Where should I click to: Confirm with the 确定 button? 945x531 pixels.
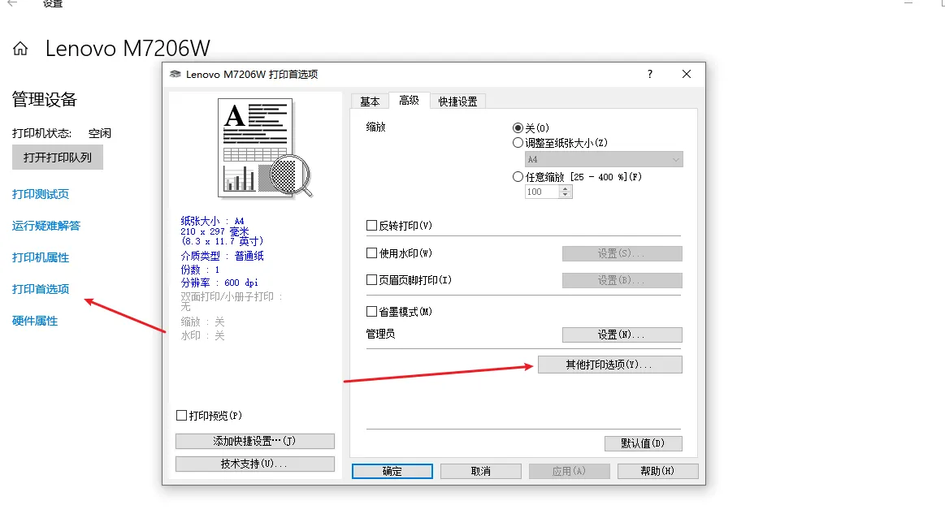(392, 472)
